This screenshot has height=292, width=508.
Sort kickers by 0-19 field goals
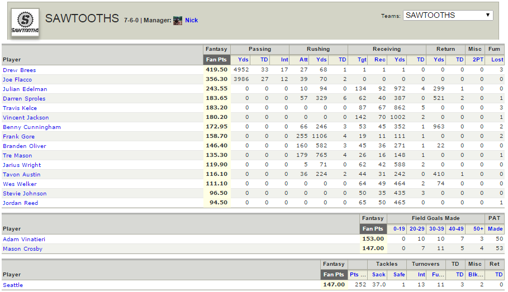click(x=399, y=229)
